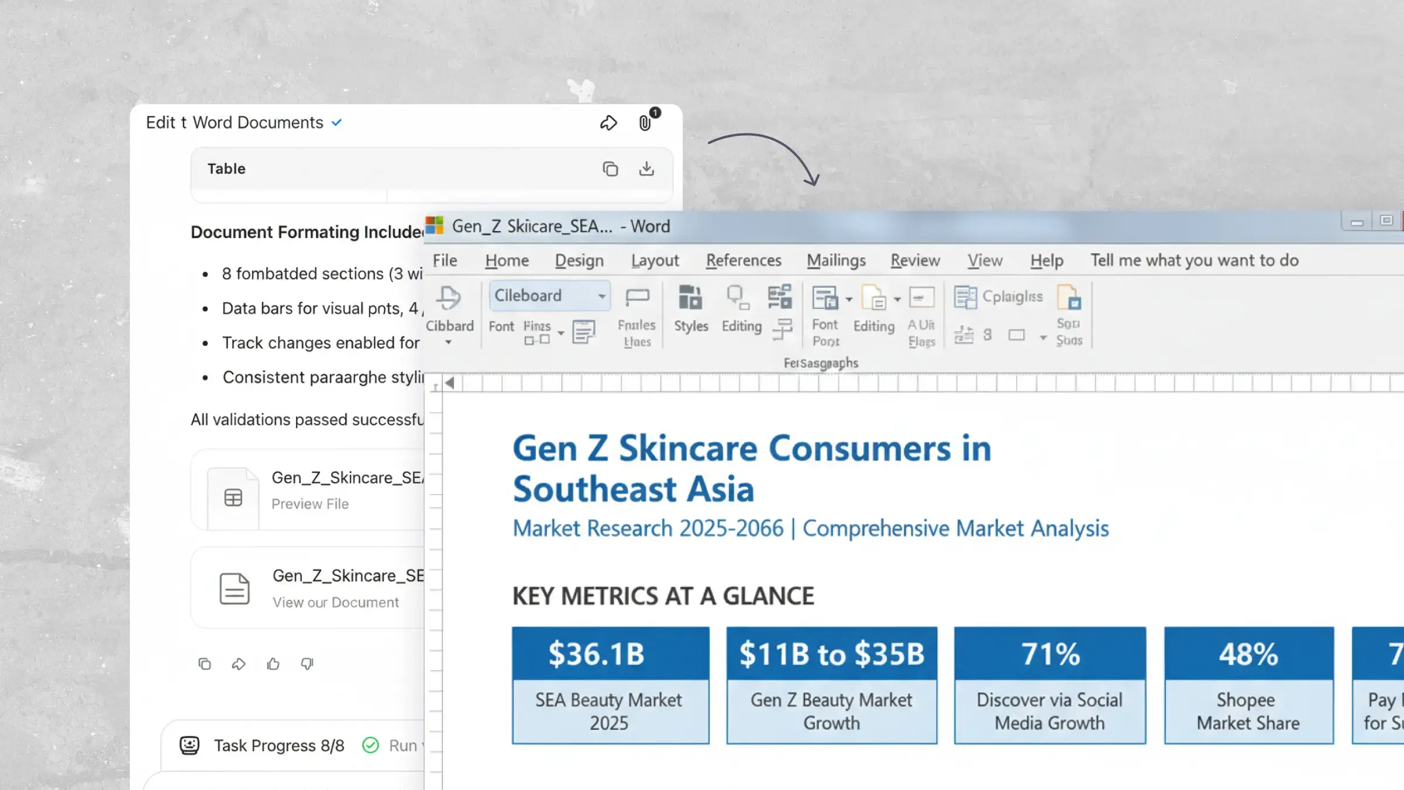Click the Sgɪɪ Sɒɑs ribbon icon

click(x=1069, y=297)
